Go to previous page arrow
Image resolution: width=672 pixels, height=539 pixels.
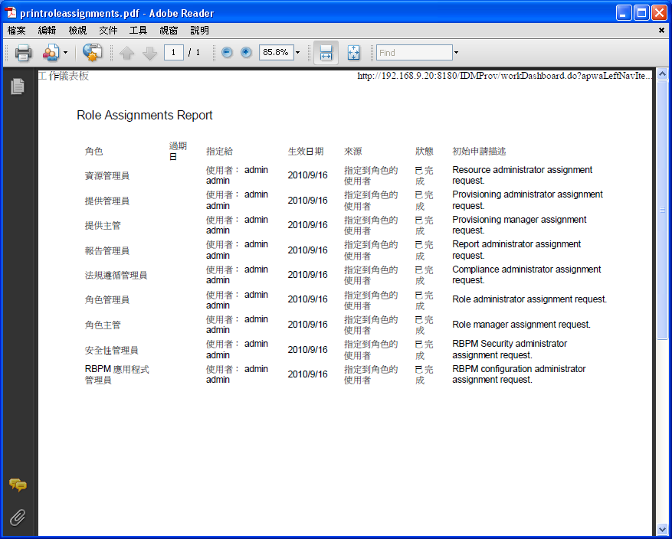click(126, 53)
